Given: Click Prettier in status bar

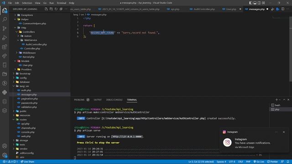Looking at the screenshot, I should click(272, 162).
